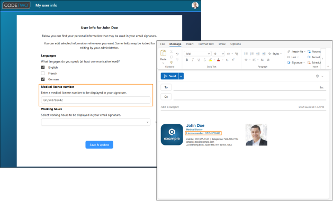The height and width of the screenshot is (202, 333).
Task: Click the line spacing icon
Action: tap(254, 60)
